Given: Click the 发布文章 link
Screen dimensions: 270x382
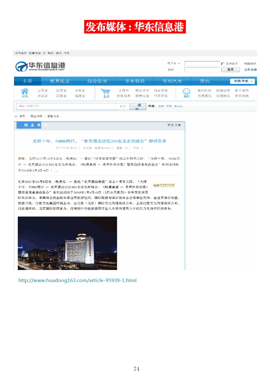Looking at the screenshot, I should [x=174, y=125].
